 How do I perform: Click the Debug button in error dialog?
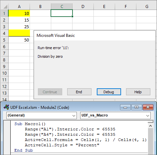(109, 92)
